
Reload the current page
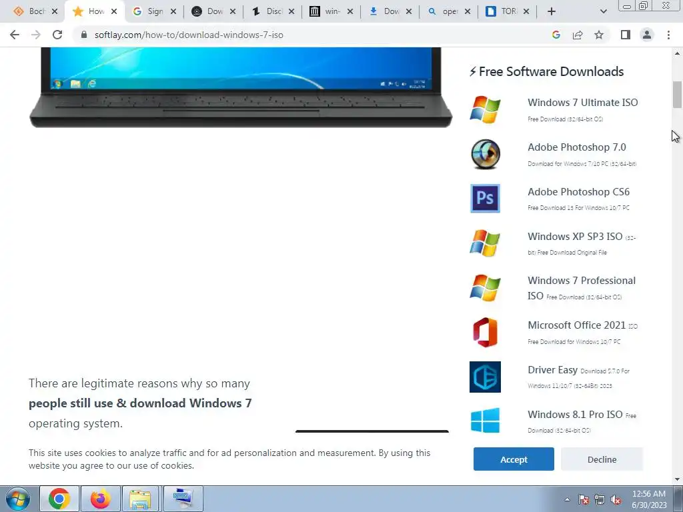pyautogui.click(x=57, y=35)
